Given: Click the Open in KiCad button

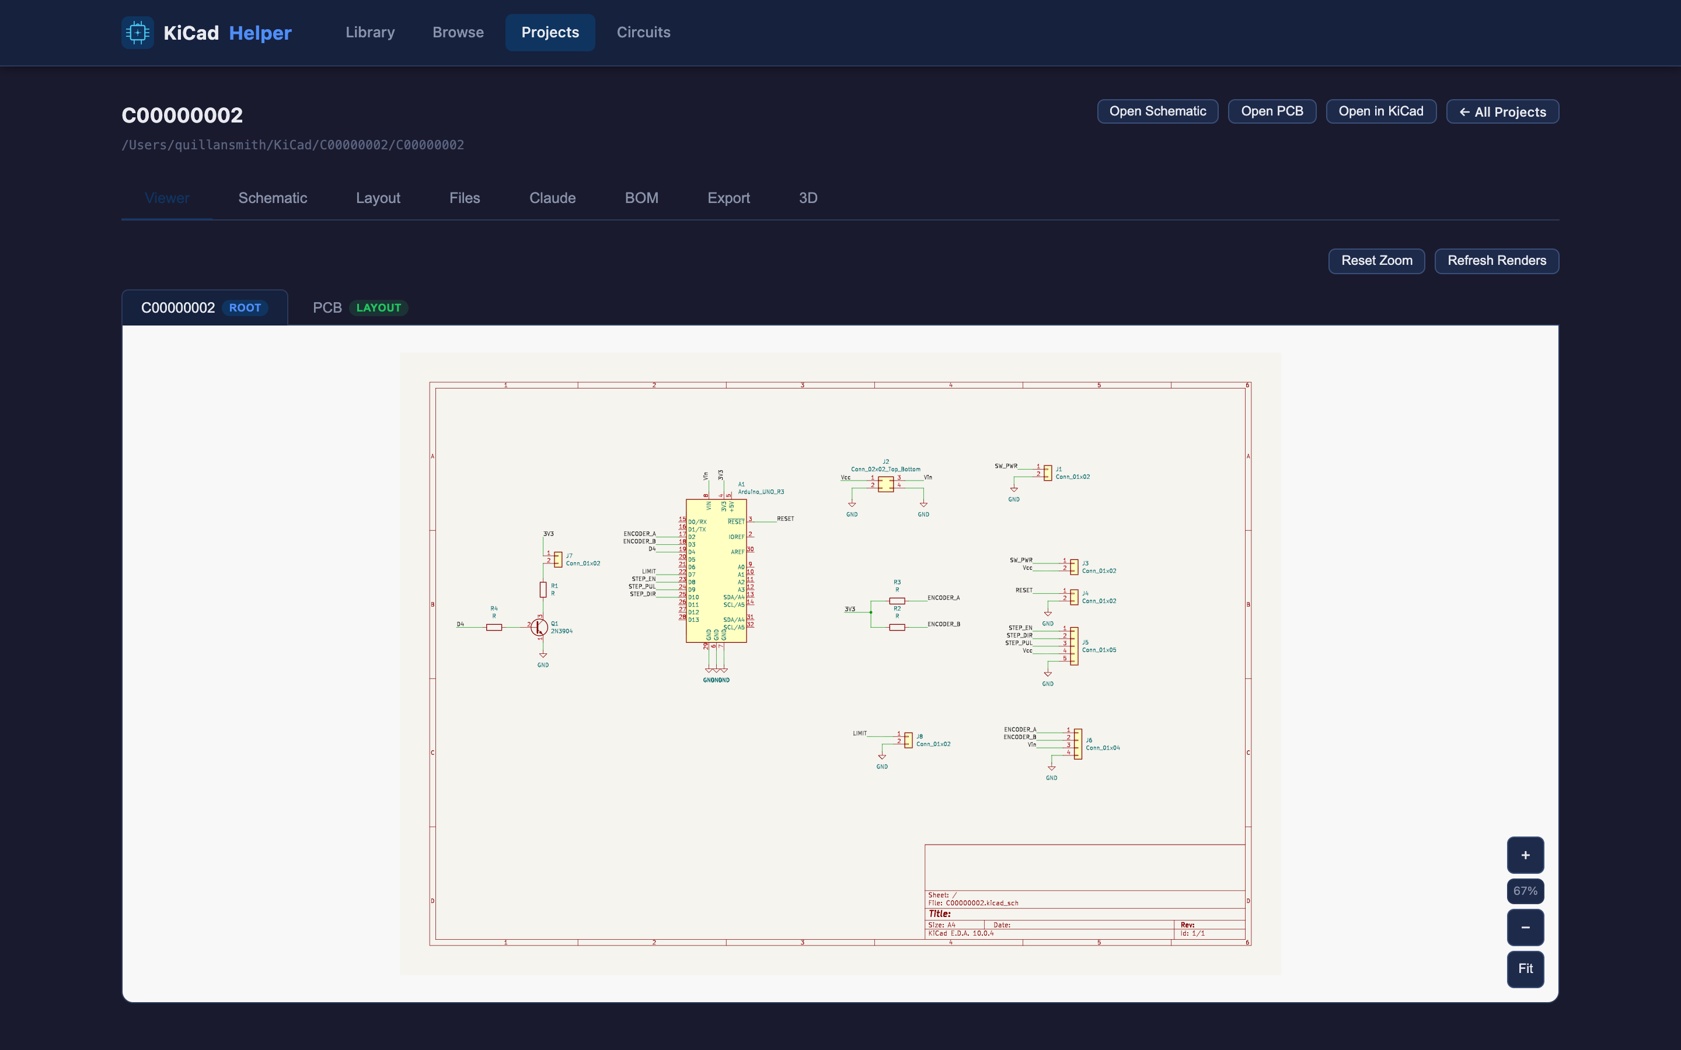Looking at the screenshot, I should (1381, 111).
